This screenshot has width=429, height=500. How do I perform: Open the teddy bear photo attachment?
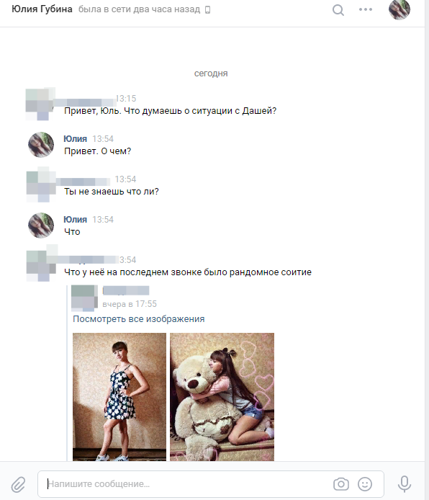coord(222,397)
